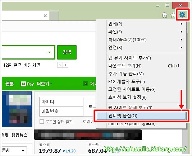The height and width of the screenshot is (156, 192).
Task: Open the gear Tools menu icon
Action: coord(182,15)
